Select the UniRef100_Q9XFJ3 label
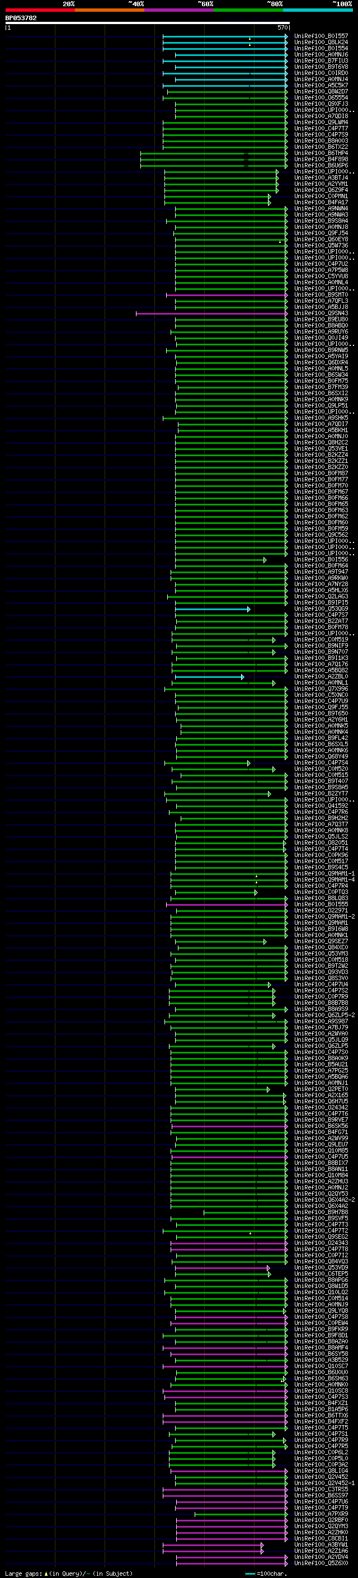Screen dimensions: 358x1578 click(321, 104)
